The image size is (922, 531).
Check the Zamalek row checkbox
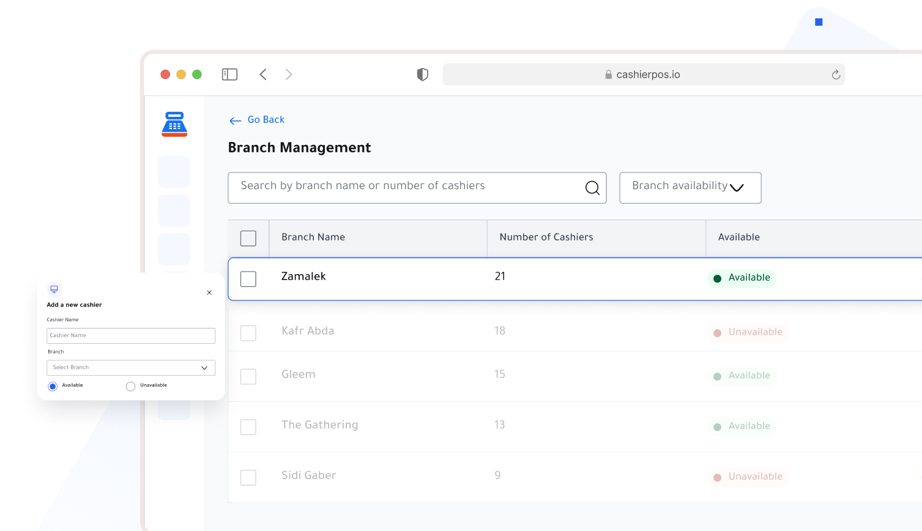coord(248,279)
